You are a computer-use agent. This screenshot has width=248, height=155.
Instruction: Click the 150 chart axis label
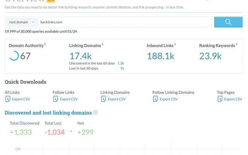click(18, 149)
